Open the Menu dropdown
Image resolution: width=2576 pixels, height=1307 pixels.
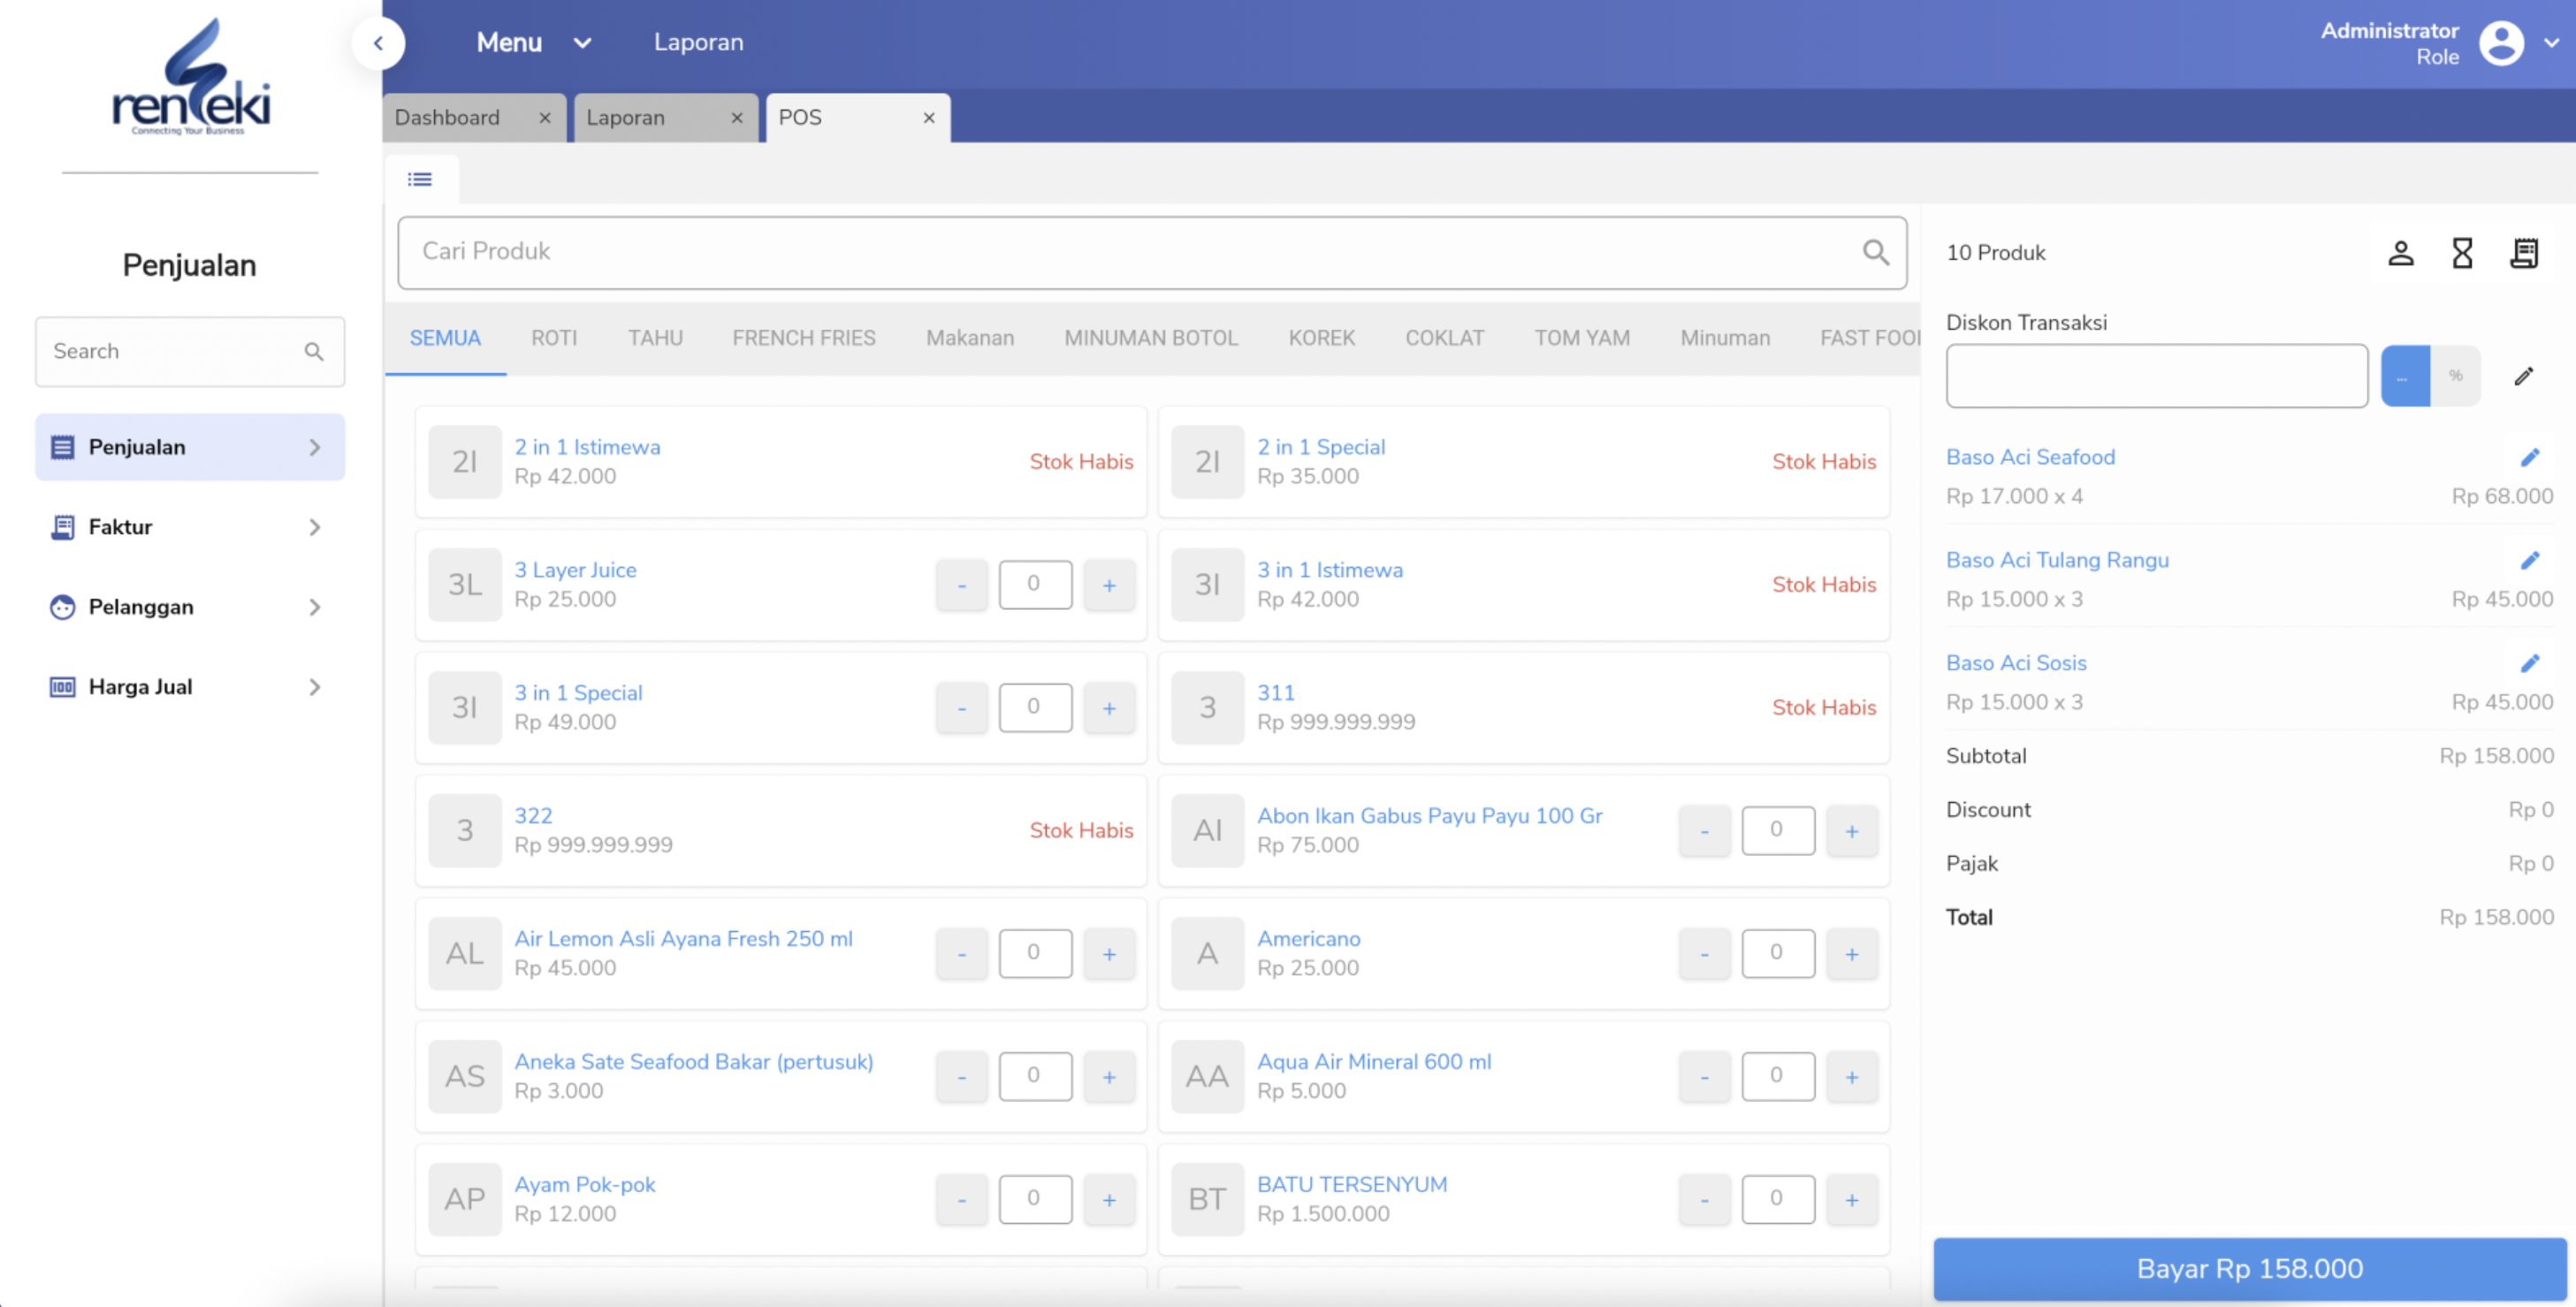534,42
